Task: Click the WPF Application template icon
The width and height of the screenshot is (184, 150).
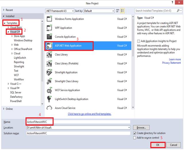Action: pyautogui.click(x=49, y=28)
